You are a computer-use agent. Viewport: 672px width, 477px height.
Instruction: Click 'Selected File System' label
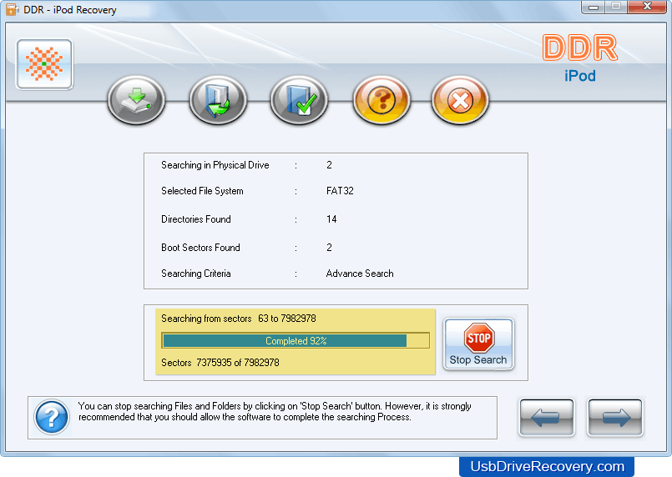pos(202,191)
